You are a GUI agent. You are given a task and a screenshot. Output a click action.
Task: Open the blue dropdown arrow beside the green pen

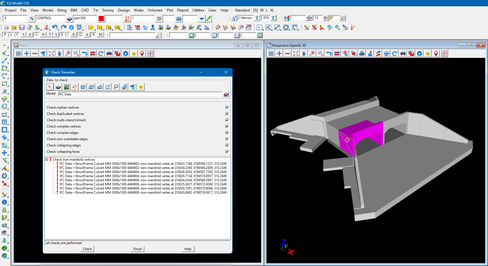202,19
